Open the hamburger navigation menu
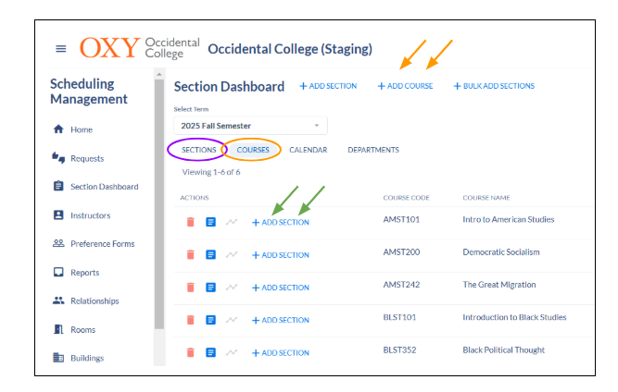Screen dimensions: 618x392 click(x=61, y=49)
